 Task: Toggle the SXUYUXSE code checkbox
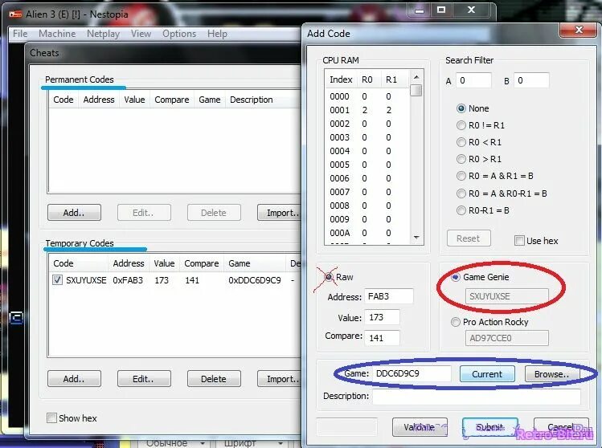(x=57, y=280)
